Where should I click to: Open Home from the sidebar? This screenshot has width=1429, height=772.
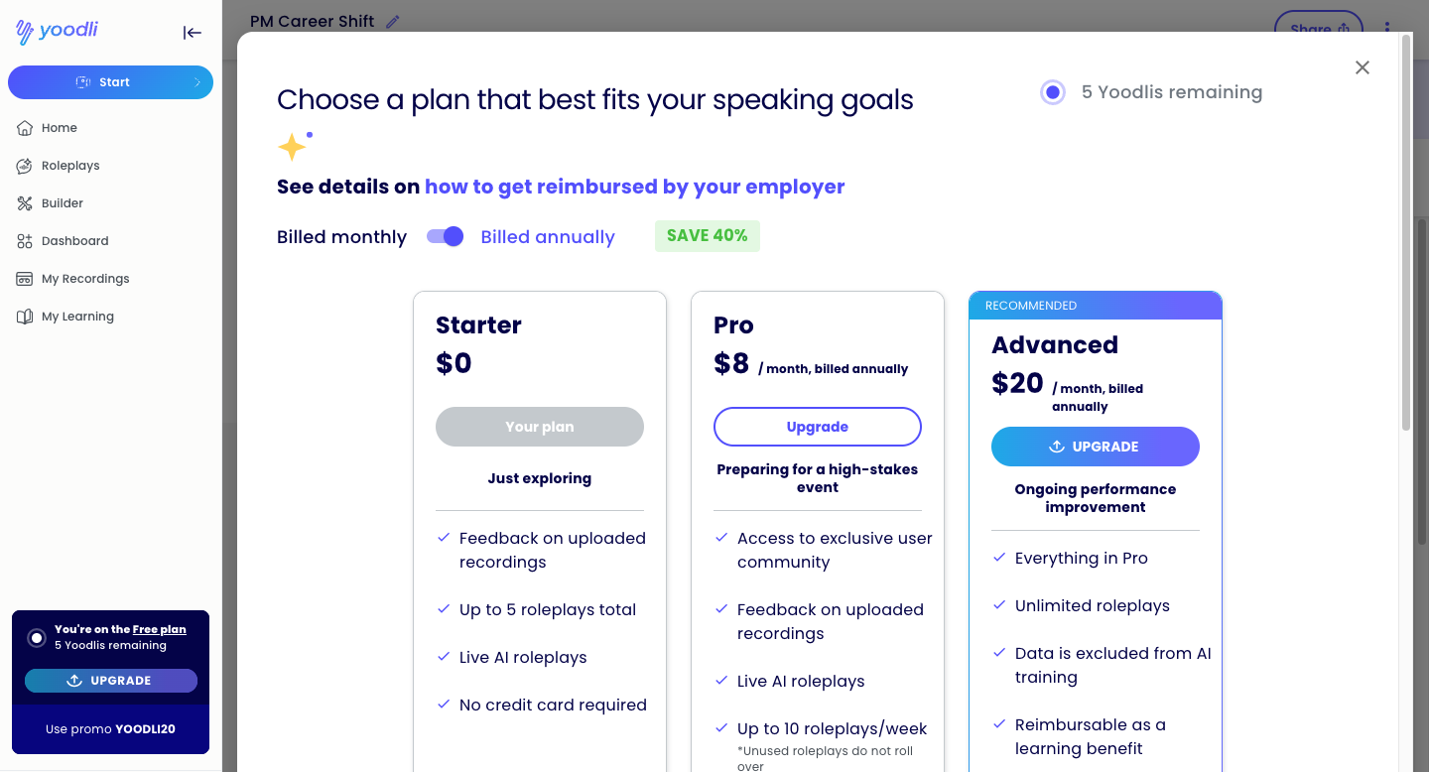[x=60, y=128]
